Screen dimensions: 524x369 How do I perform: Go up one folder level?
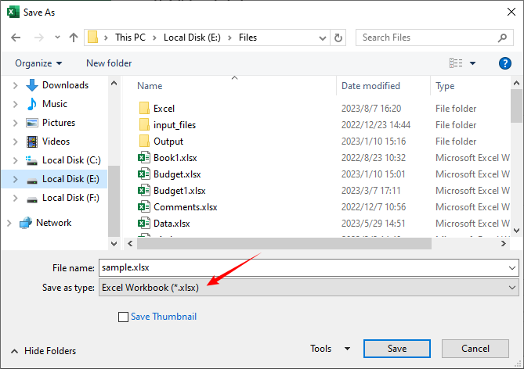coord(74,38)
